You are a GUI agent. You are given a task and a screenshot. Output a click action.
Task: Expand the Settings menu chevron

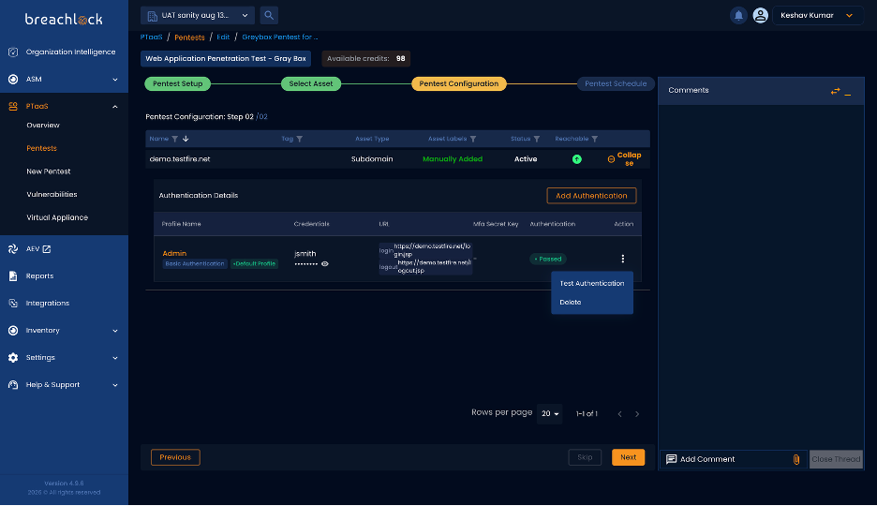pyautogui.click(x=115, y=358)
